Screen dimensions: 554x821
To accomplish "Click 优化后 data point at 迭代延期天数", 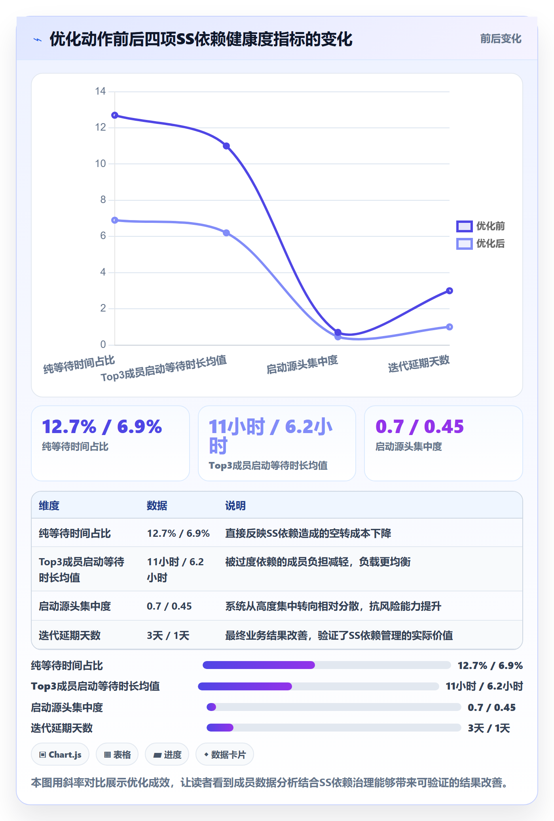I will pyautogui.click(x=450, y=327).
